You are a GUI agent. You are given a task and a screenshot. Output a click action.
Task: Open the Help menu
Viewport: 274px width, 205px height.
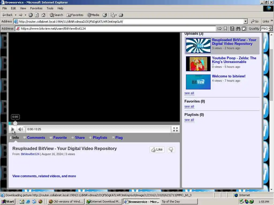pos(60,8)
